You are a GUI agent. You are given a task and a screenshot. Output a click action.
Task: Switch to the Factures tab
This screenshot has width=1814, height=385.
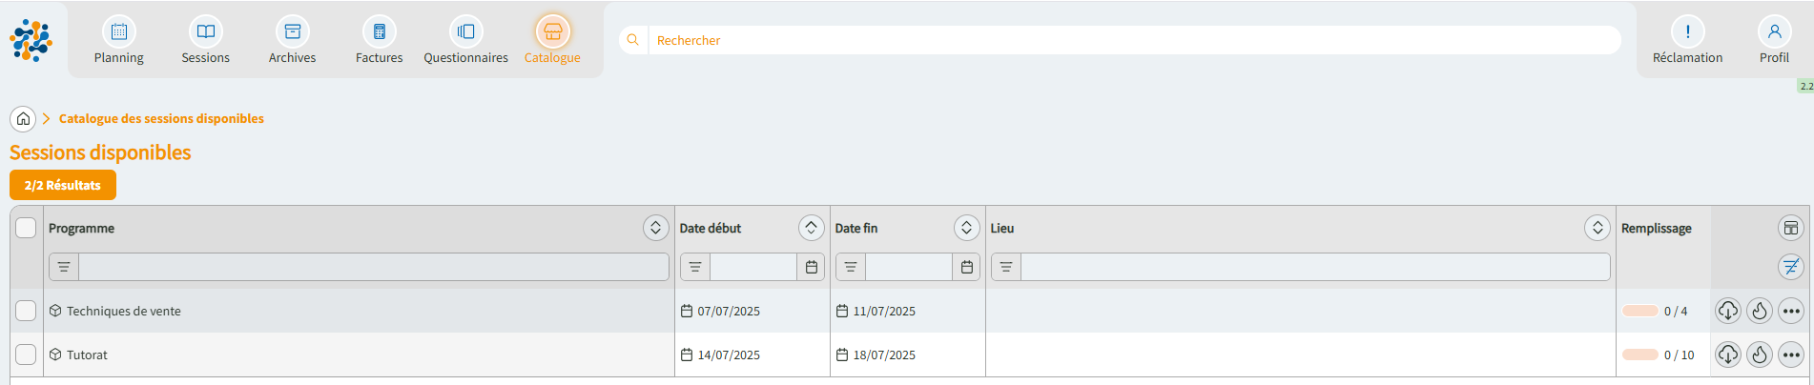point(379,41)
